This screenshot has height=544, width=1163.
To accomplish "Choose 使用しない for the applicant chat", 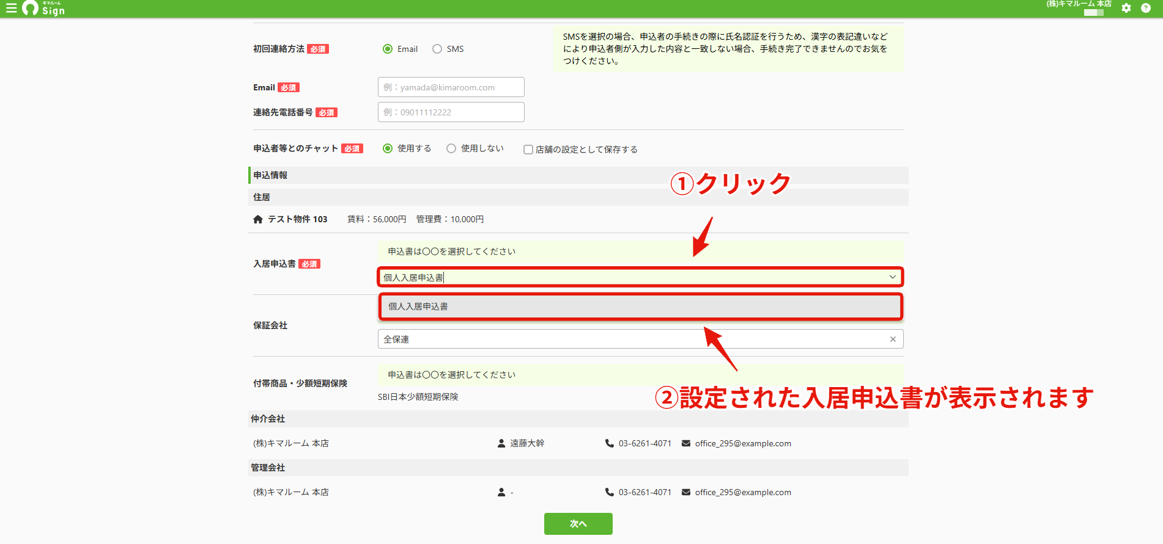I will tap(451, 148).
